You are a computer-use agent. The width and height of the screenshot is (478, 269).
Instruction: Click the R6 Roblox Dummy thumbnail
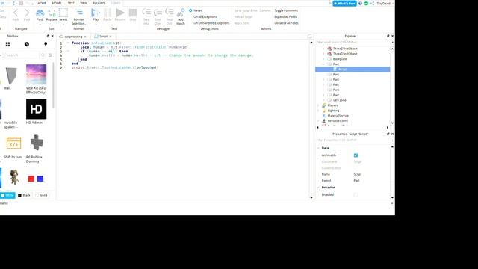tap(37, 143)
